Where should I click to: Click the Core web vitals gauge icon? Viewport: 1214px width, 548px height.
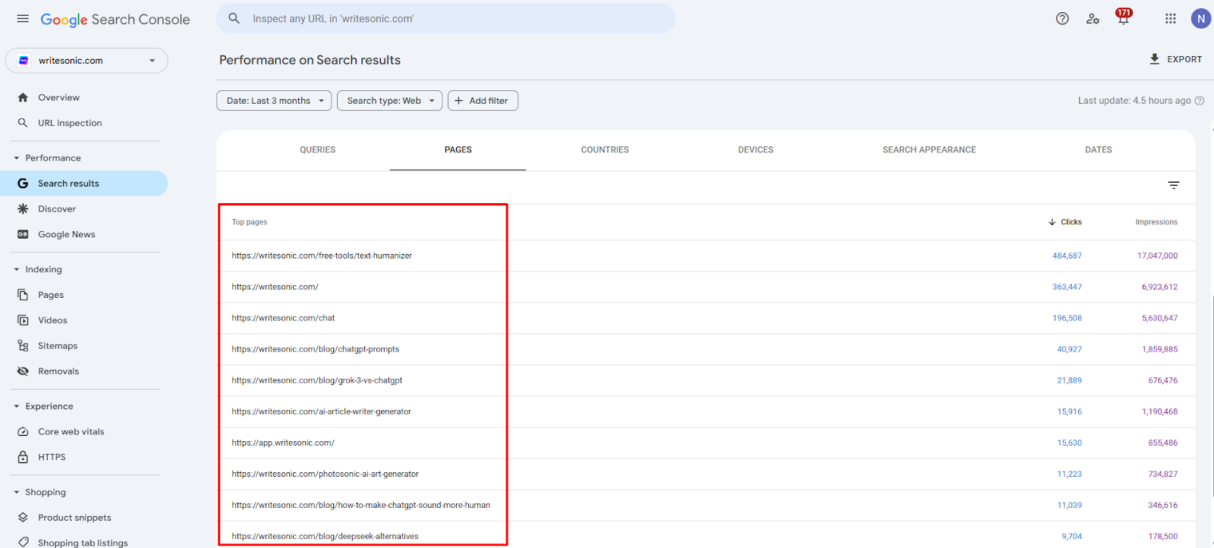pos(23,432)
